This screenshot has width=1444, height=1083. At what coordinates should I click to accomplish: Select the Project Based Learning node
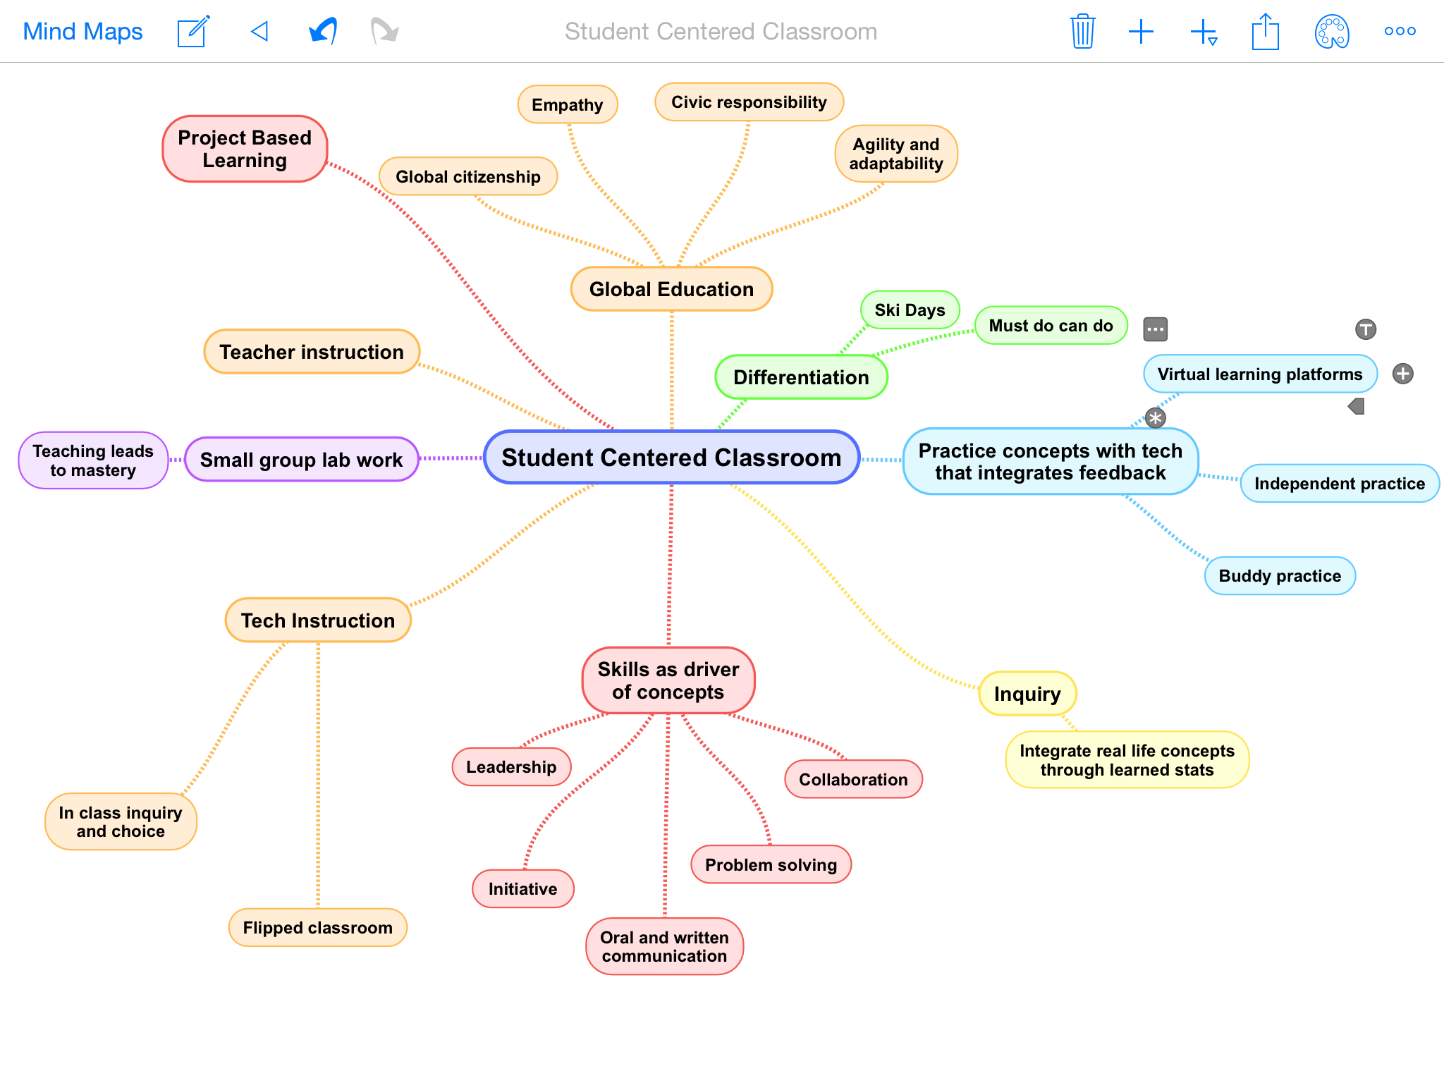coord(245,149)
